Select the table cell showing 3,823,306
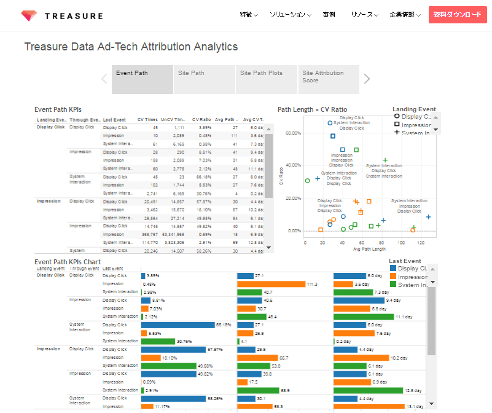The width and height of the screenshot is (492, 413). [x=174, y=243]
